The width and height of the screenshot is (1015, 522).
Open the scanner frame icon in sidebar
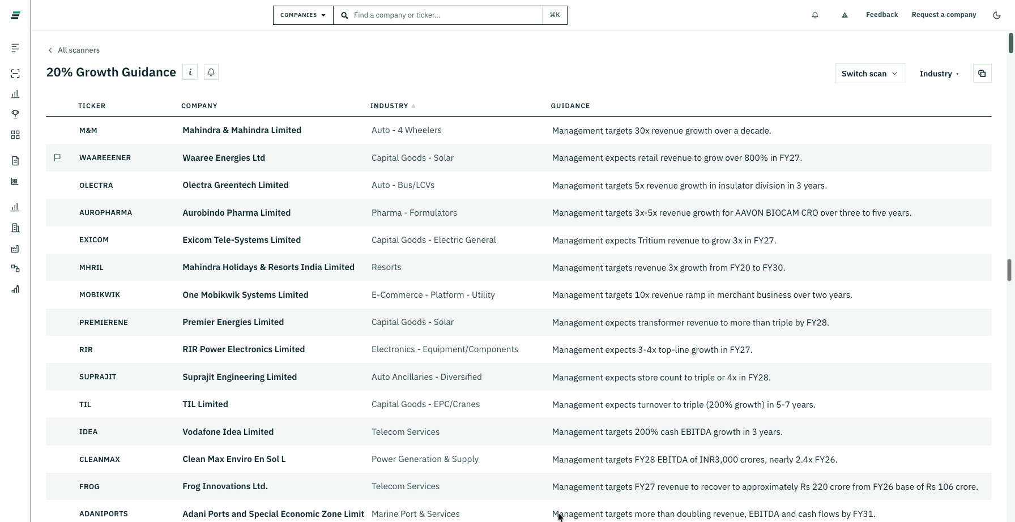[15, 74]
